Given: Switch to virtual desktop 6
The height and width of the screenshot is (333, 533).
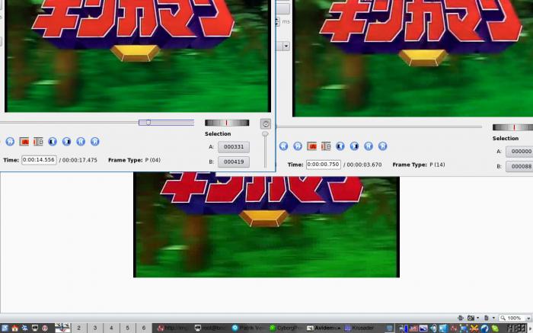Looking at the screenshot, I should (144, 328).
